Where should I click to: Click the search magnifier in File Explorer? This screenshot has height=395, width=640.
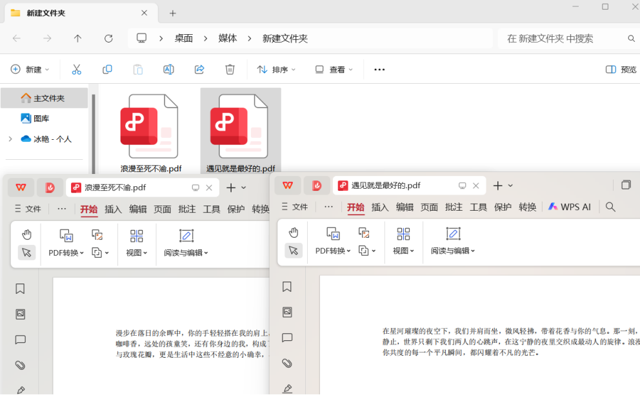(x=631, y=39)
